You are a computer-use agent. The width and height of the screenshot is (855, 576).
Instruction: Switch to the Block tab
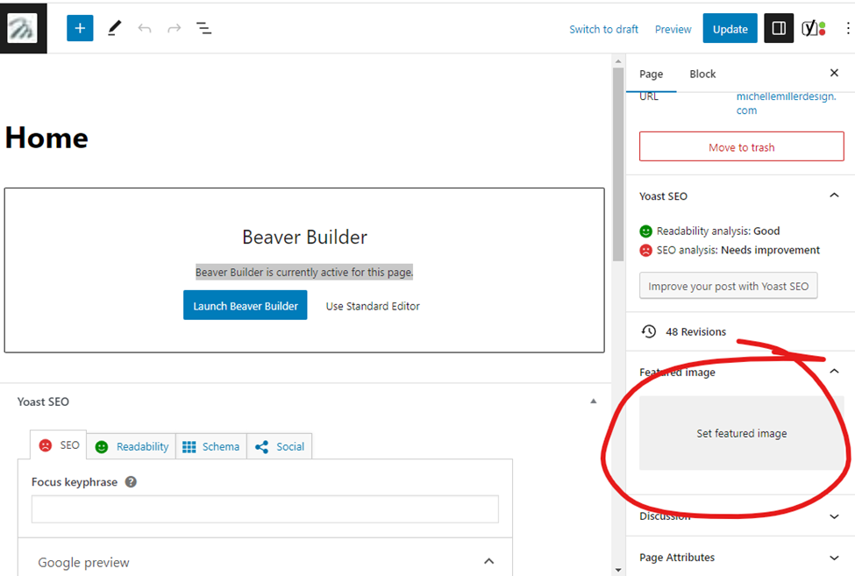(x=702, y=75)
